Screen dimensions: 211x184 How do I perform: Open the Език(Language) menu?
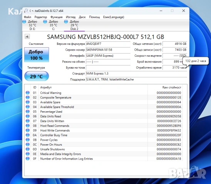[x=114, y=17]
